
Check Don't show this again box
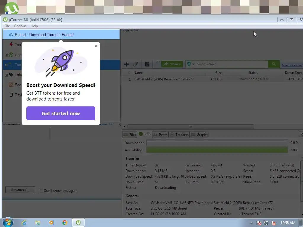pos(41,191)
